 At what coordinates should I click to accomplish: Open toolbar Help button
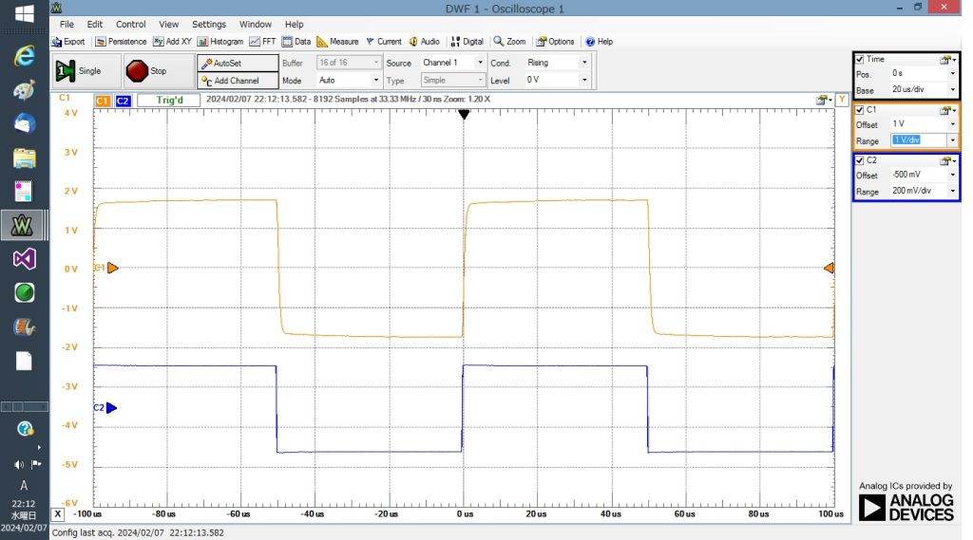599,42
